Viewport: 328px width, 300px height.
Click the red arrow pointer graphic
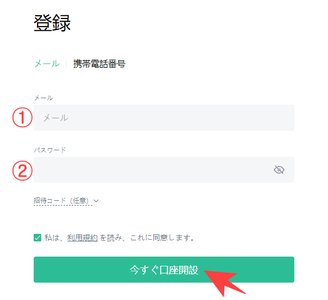click(224, 283)
